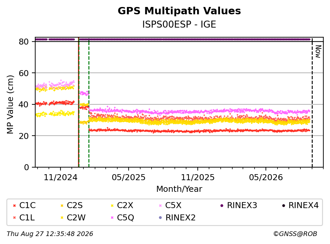Click the solid red vertical event line
Image resolution: width=330 pixels, height=244 pixels.
(78, 102)
